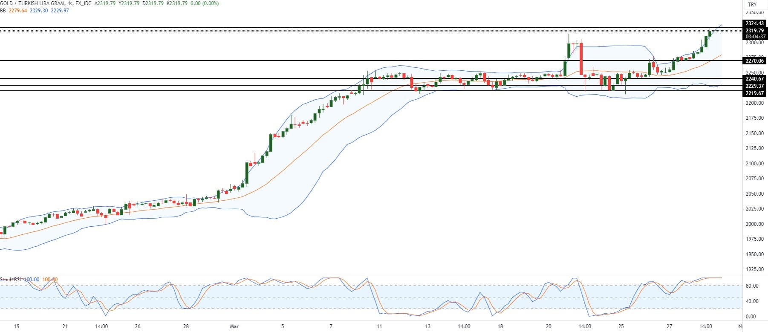Click the 2050.00 price axis tick
This screenshot has height=332, width=768.
tap(755, 194)
